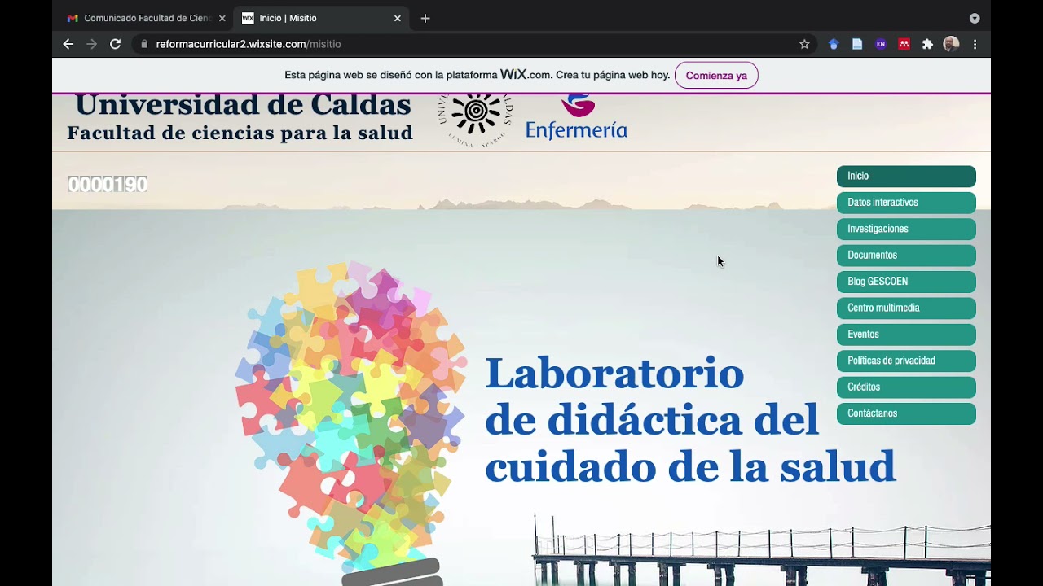The width and height of the screenshot is (1043, 586).
Task: Click the Universidad de Caldas sun logo
Action: click(x=476, y=119)
